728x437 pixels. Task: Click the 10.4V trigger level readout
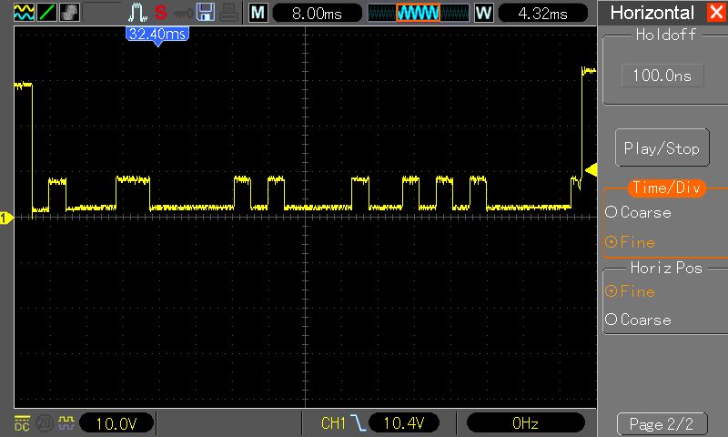pos(409,423)
